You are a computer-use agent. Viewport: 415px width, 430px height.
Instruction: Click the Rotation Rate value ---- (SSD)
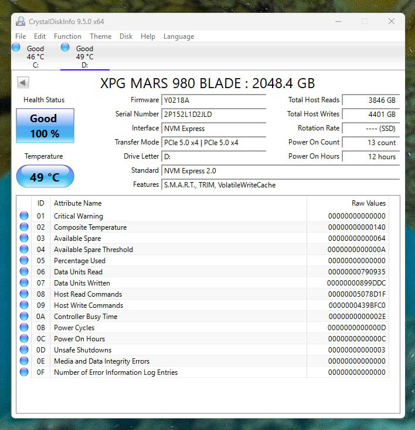tap(371, 128)
